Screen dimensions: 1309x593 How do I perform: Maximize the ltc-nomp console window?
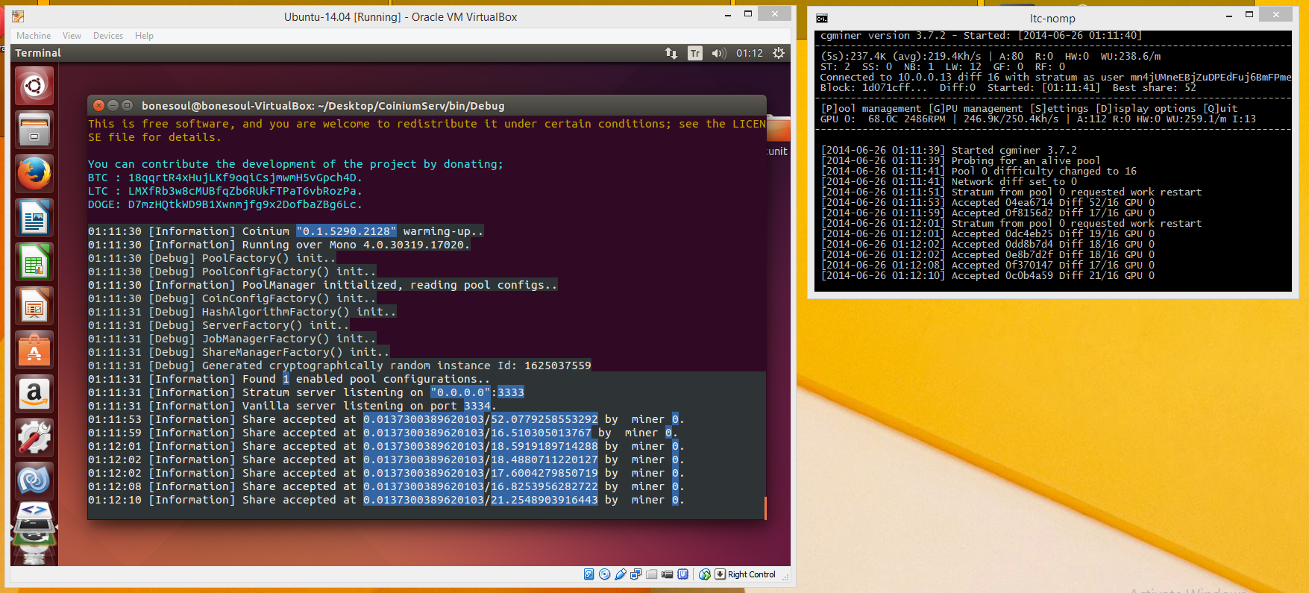[1249, 15]
